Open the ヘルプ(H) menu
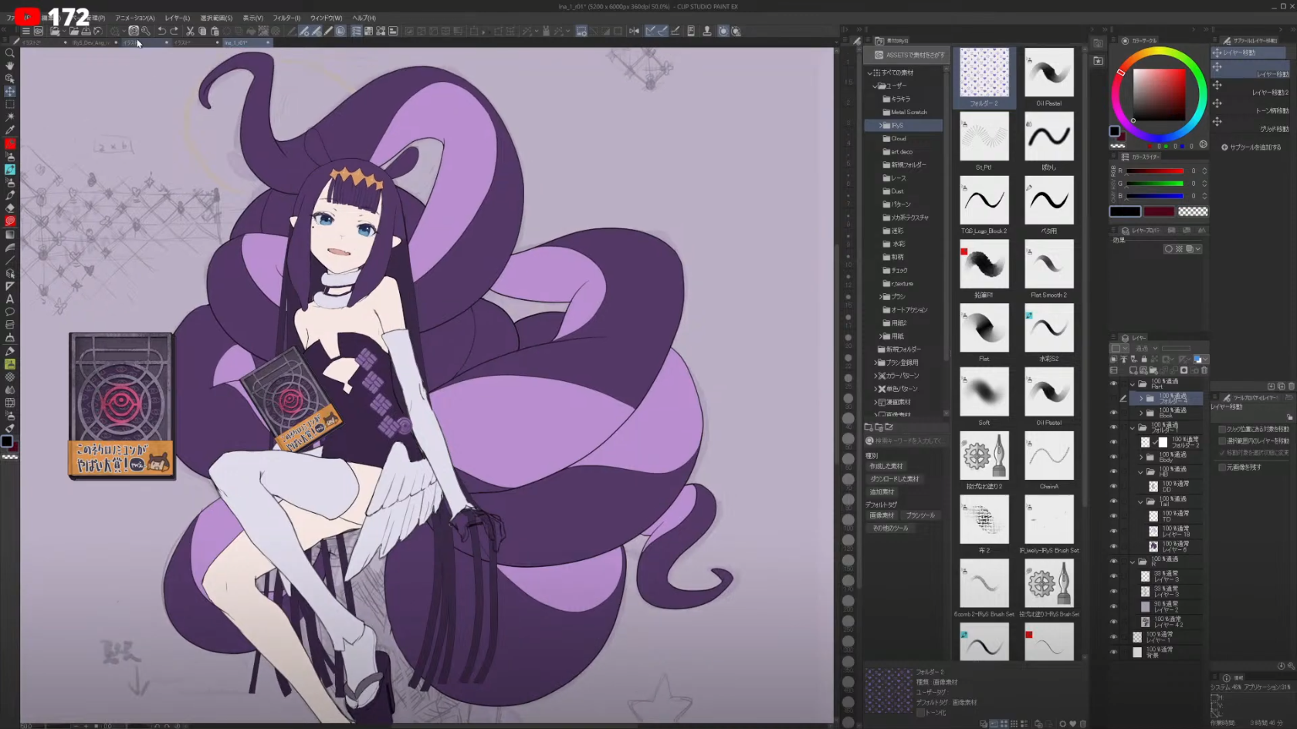1297x729 pixels. (364, 18)
